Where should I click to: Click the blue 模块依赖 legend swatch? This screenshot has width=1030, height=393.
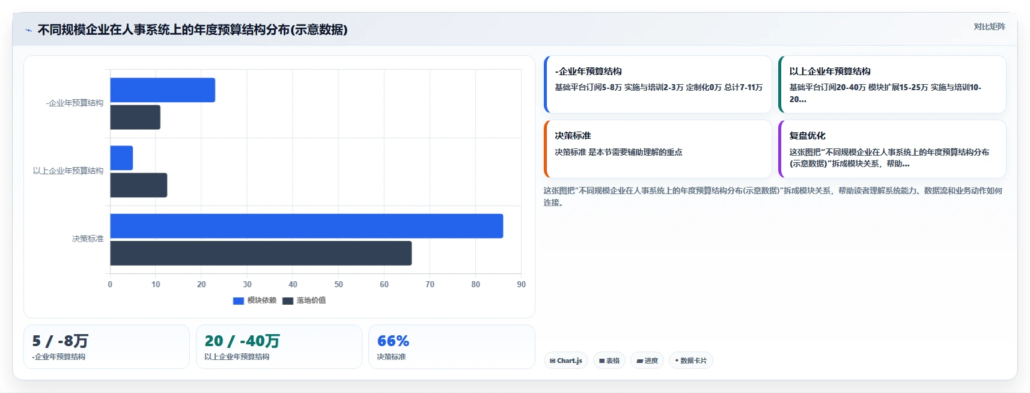click(x=239, y=301)
